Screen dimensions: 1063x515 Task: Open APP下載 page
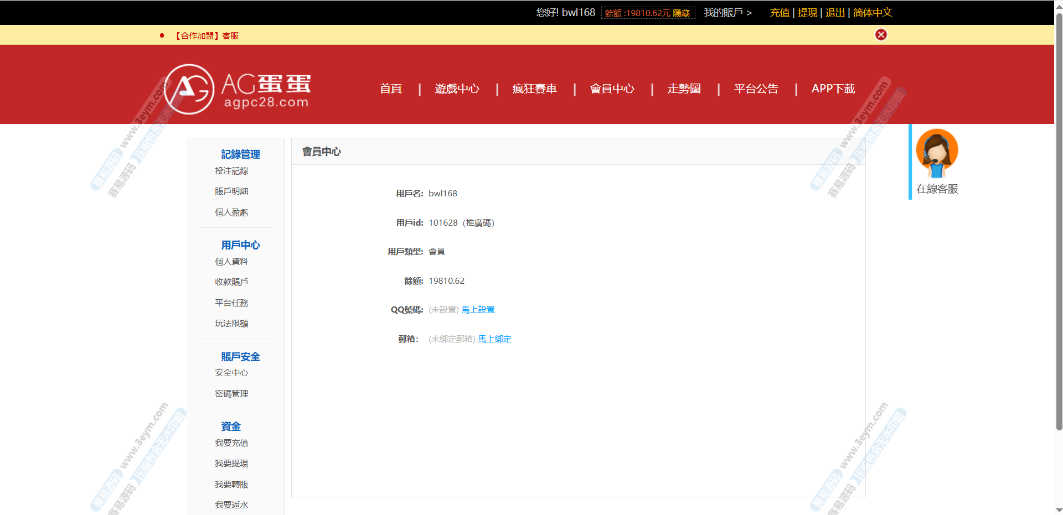tap(833, 89)
